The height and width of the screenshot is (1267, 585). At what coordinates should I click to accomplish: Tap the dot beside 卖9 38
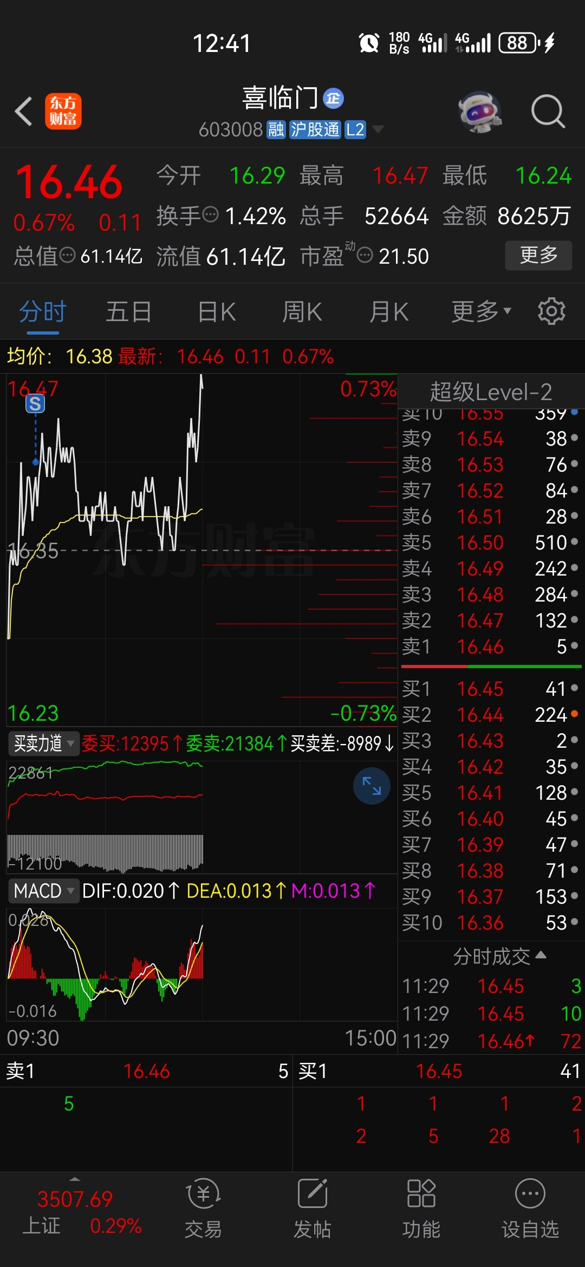coord(574,437)
